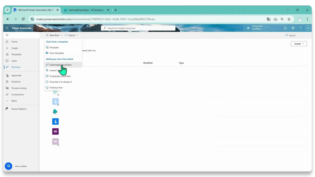Open Chrome three-dot menu
The image size is (315, 177).
click(x=307, y=19)
